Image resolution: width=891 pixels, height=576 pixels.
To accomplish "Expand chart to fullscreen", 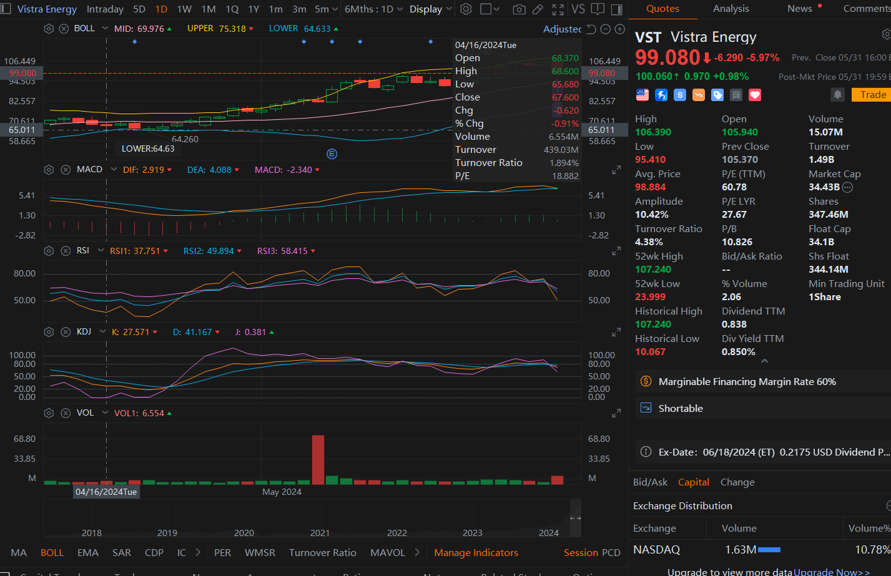I will point(558,9).
